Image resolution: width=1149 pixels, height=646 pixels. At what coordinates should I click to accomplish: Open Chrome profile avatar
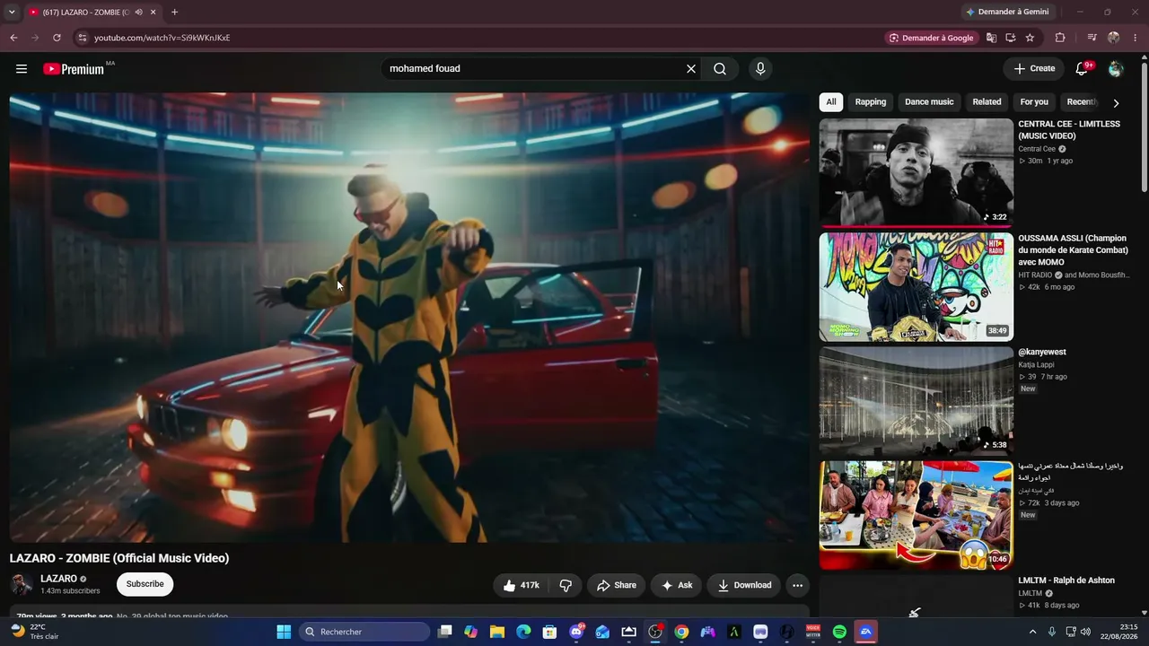tap(1114, 38)
